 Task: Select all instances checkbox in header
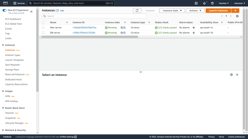(x=43, y=23)
